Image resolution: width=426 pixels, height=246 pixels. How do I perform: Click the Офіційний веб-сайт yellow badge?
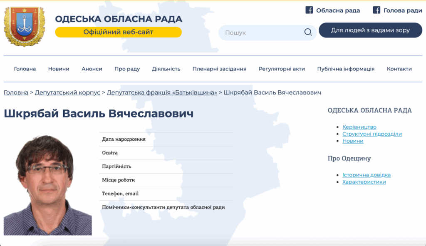pos(118,32)
